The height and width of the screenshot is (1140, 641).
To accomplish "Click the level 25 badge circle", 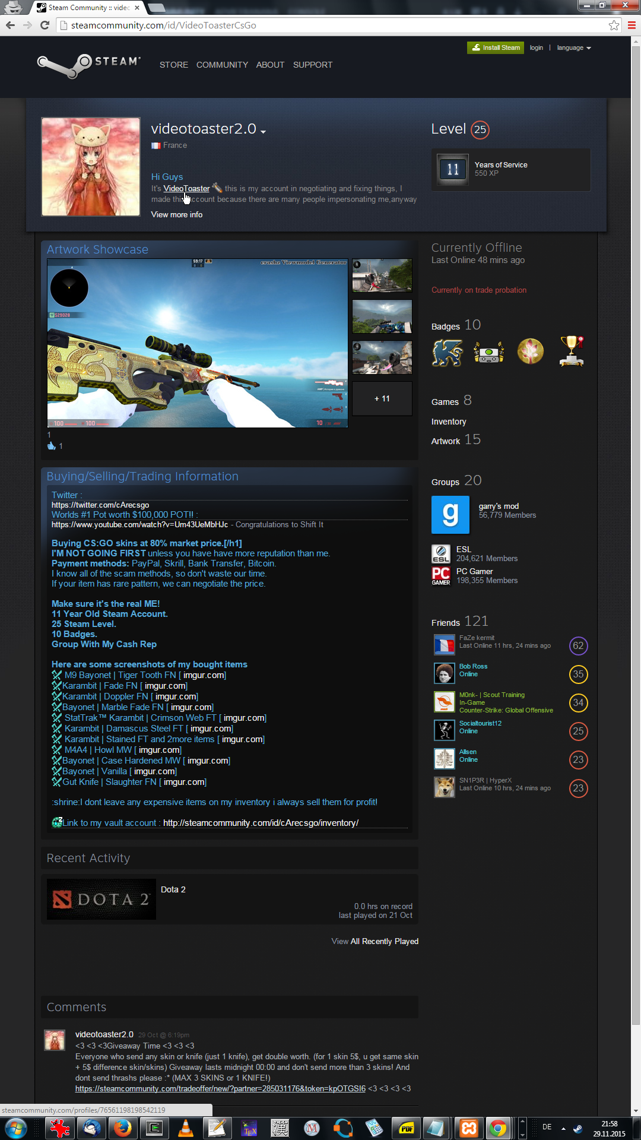I will click(480, 129).
